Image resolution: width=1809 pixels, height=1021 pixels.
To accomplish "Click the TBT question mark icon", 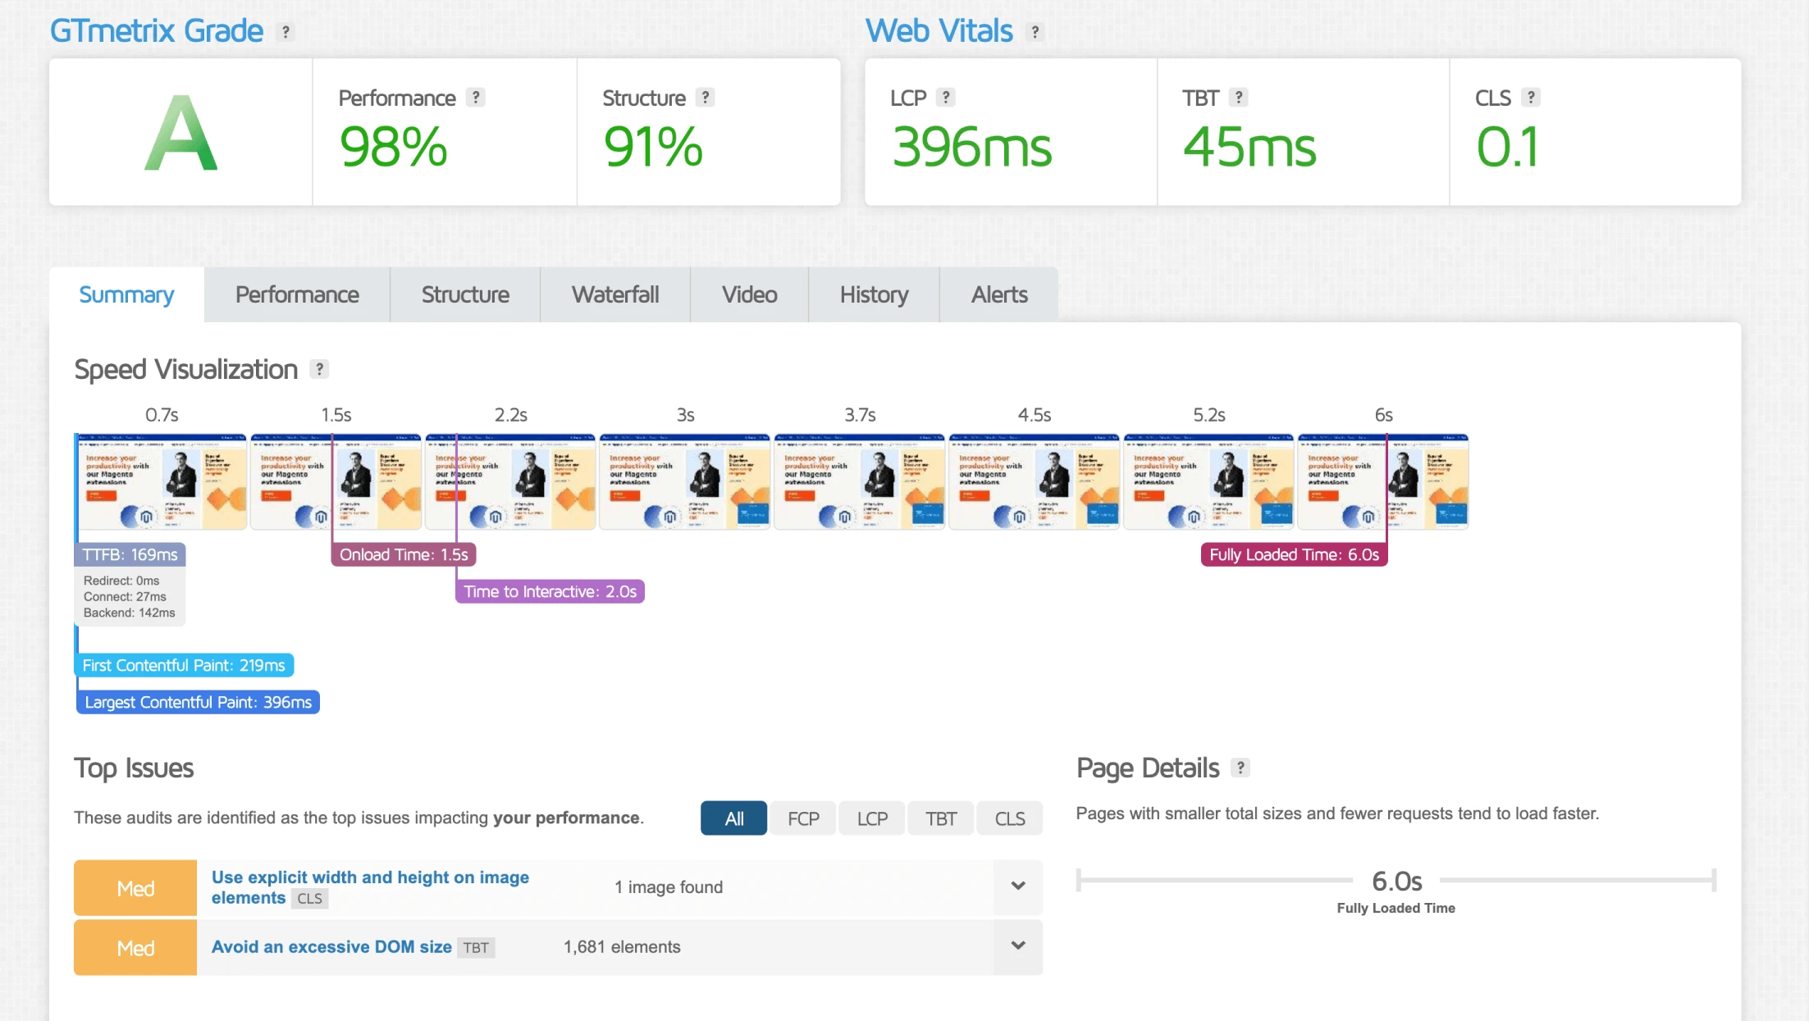I will point(1239,98).
